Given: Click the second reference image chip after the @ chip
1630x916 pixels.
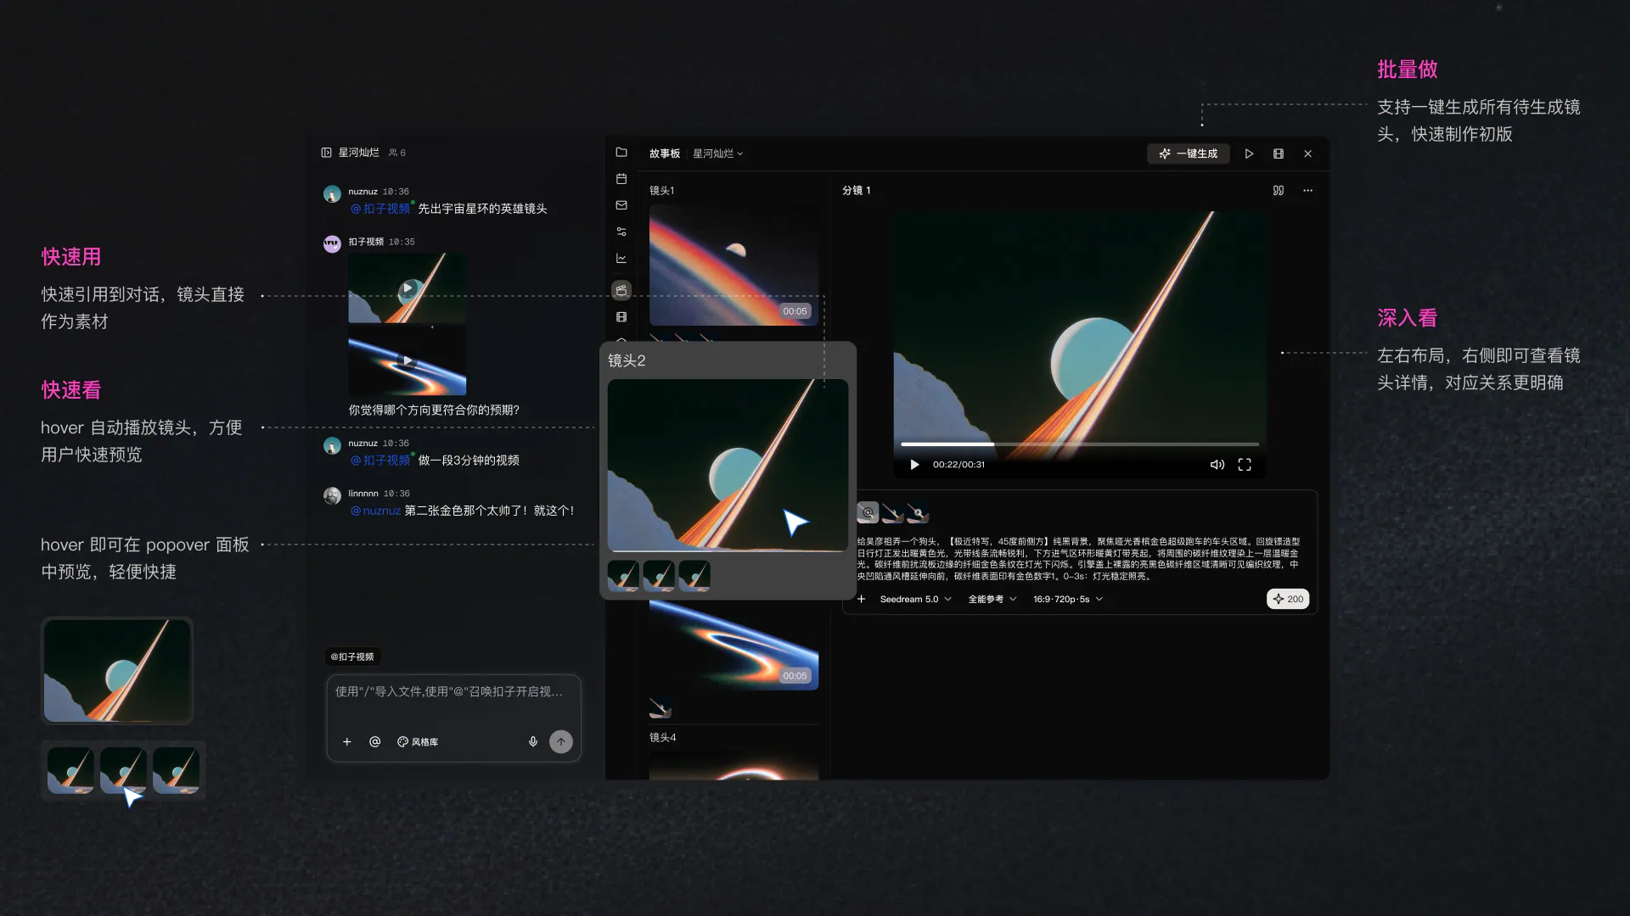Looking at the screenshot, I should (892, 512).
